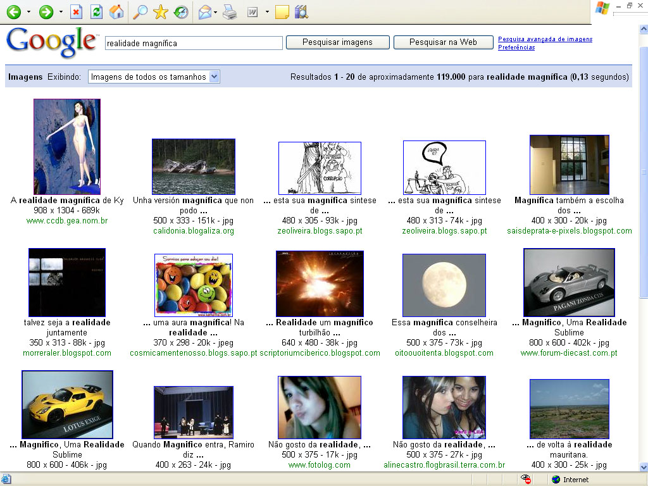Expand the Forward button history dropdown arrow
This screenshot has width=648, height=486.
pos(61,11)
